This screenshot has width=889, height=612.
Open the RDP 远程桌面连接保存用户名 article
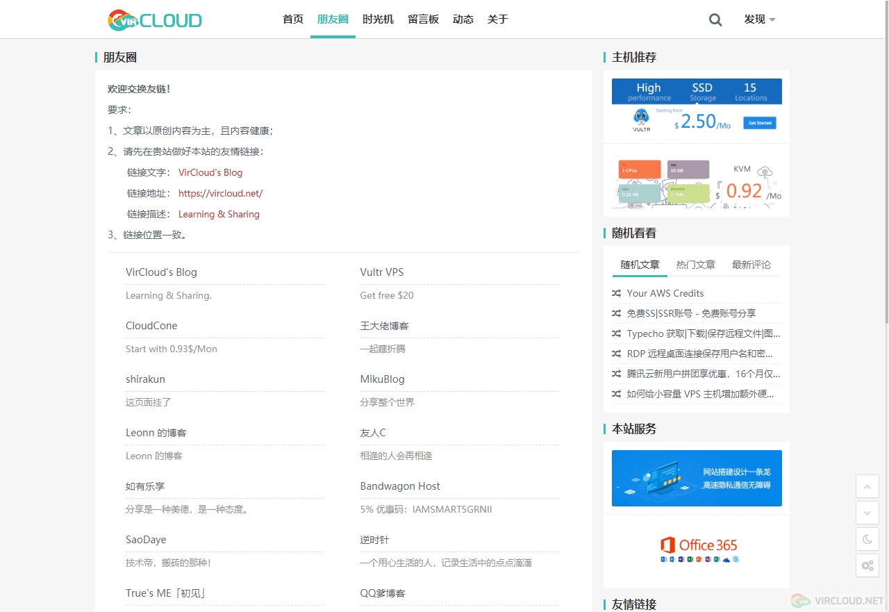[700, 354]
